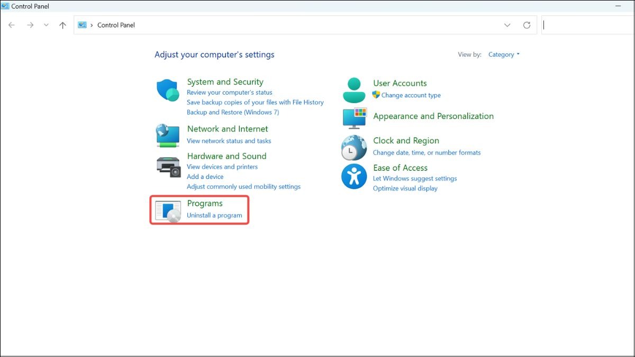
Task: Refresh the Control Panel view
Action: click(x=527, y=25)
